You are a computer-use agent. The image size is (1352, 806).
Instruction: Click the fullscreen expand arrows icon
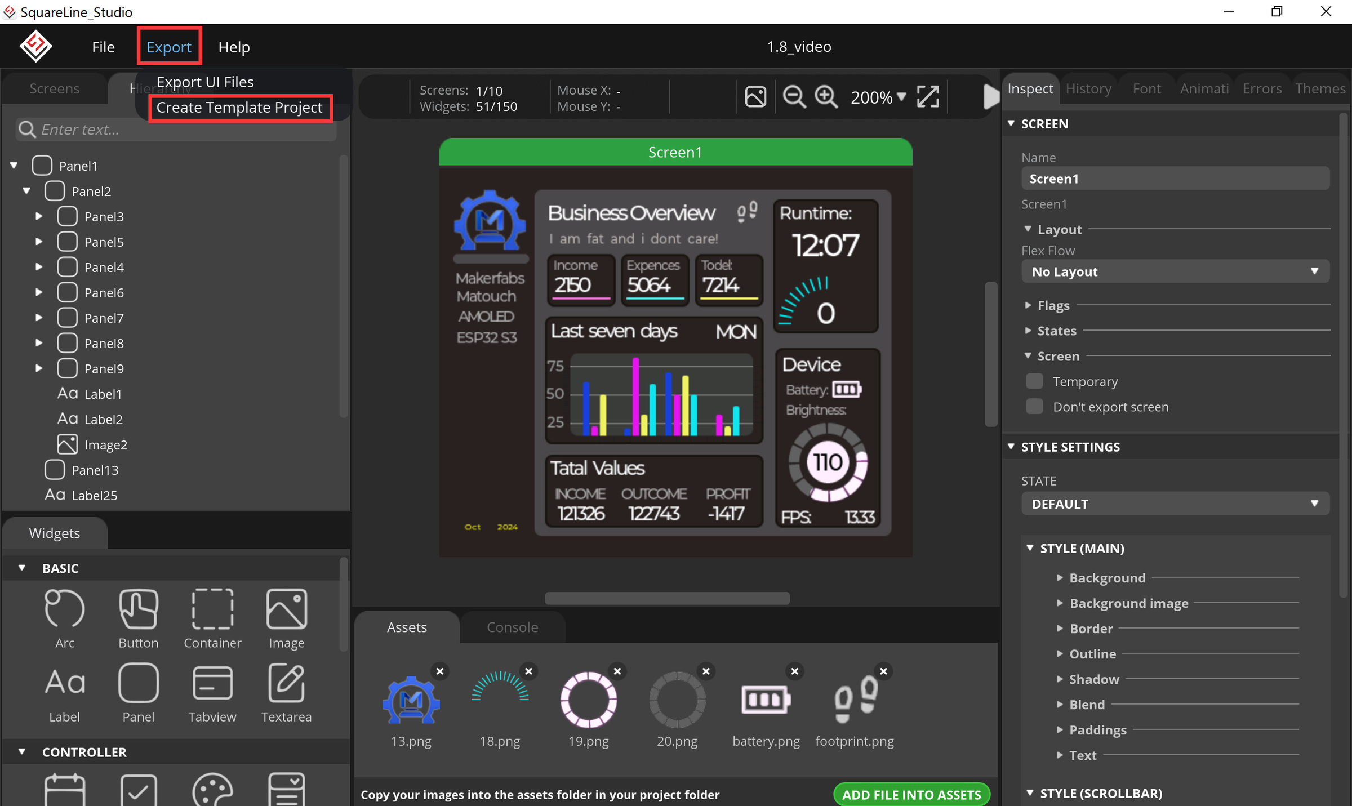pos(928,97)
